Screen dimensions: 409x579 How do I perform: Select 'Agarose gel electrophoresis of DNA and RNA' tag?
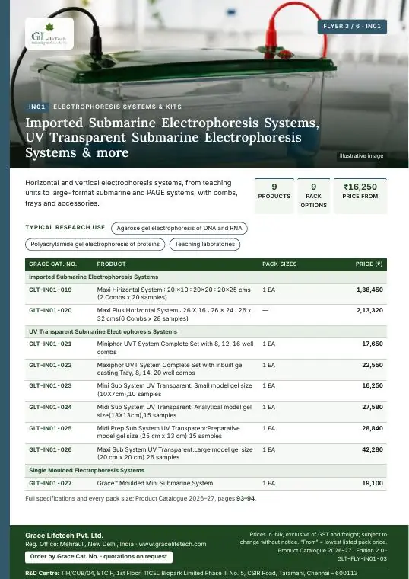[179, 229]
